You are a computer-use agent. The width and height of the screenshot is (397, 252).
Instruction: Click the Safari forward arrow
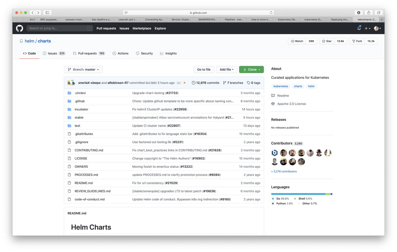(38, 13)
